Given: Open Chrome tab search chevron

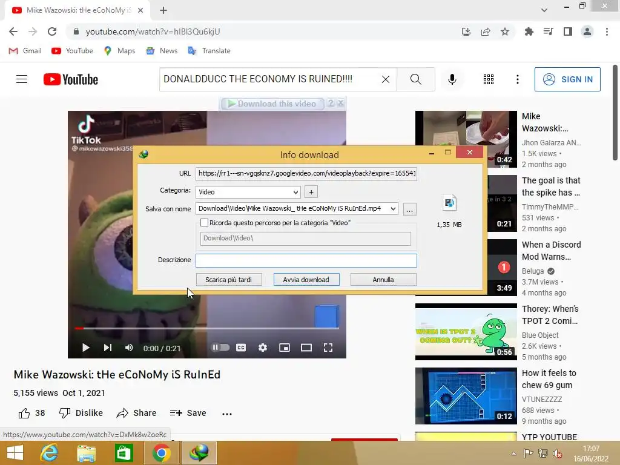Looking at the screenshot, I should click(544, 10).
